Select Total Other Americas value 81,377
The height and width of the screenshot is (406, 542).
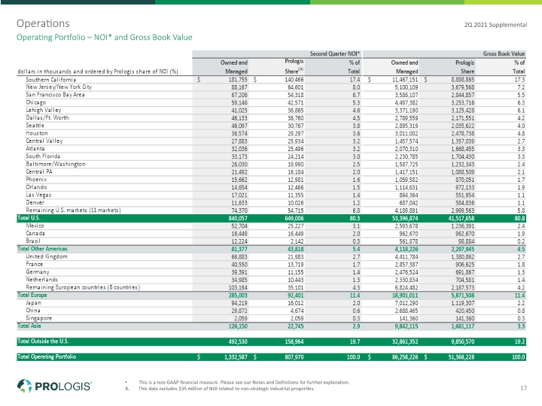(239, 249)
